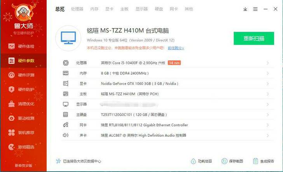Select 硬件参数 sidebar item
283x172 pixels.
tap(23, 61)
